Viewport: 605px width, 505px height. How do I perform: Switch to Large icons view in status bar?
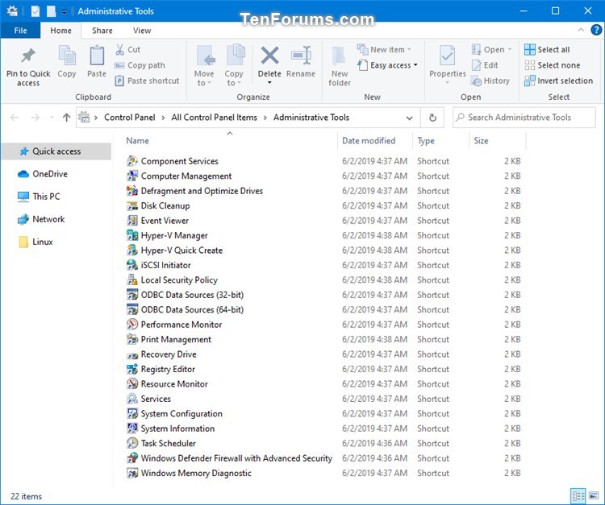[x=594, y=496]
